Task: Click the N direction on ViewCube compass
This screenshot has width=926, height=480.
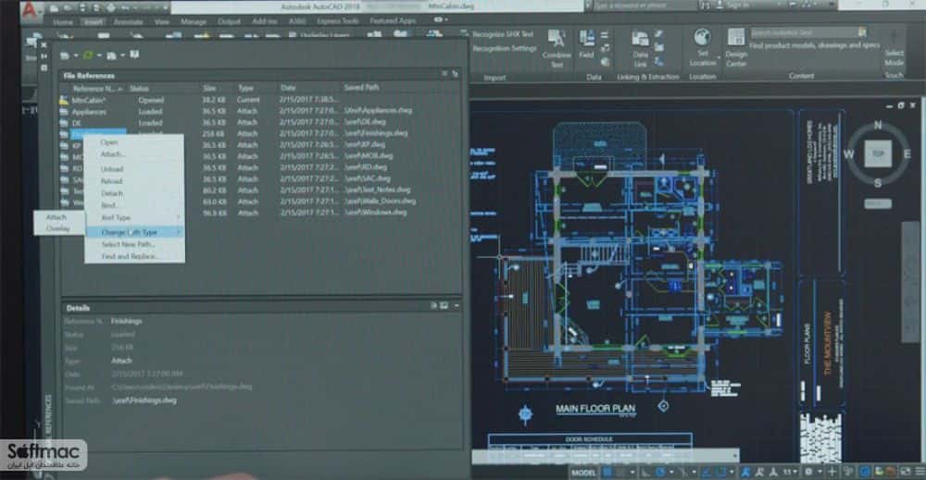Action: coord(878,125)
